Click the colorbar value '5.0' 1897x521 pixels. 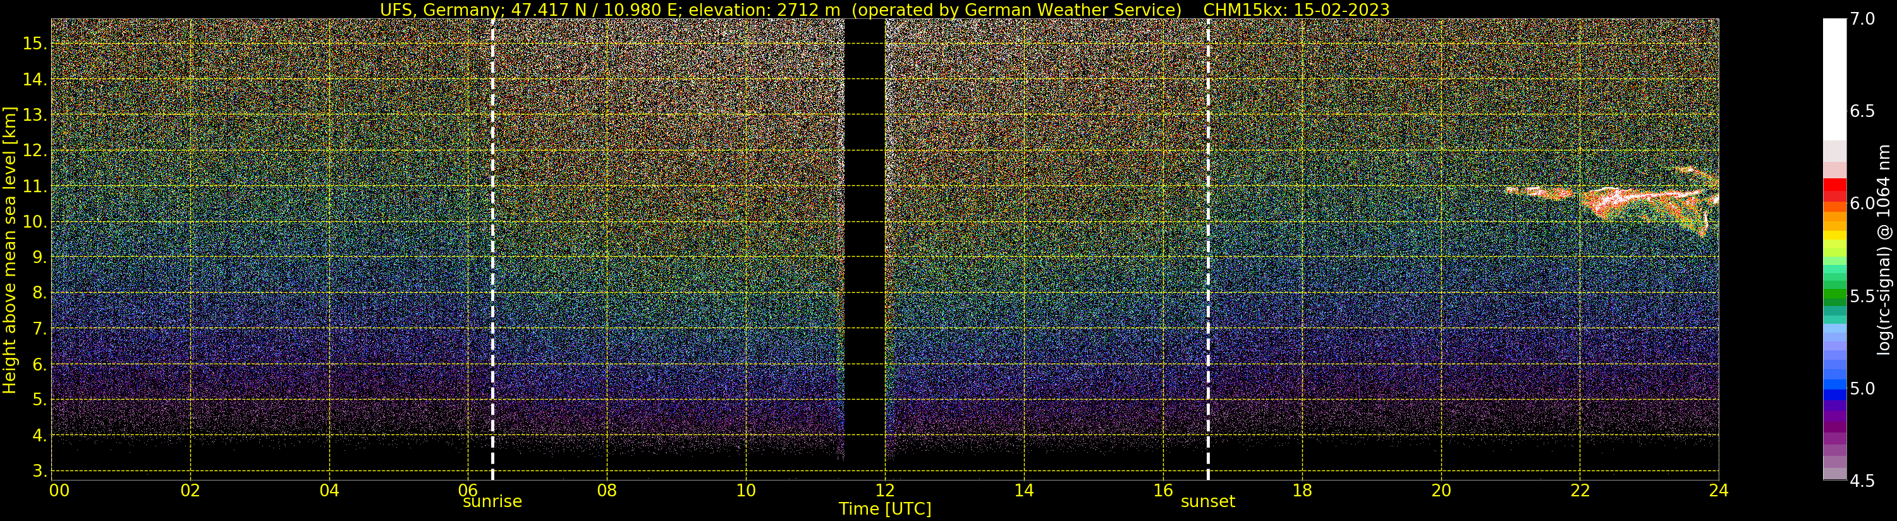(x=1862, y=388)
